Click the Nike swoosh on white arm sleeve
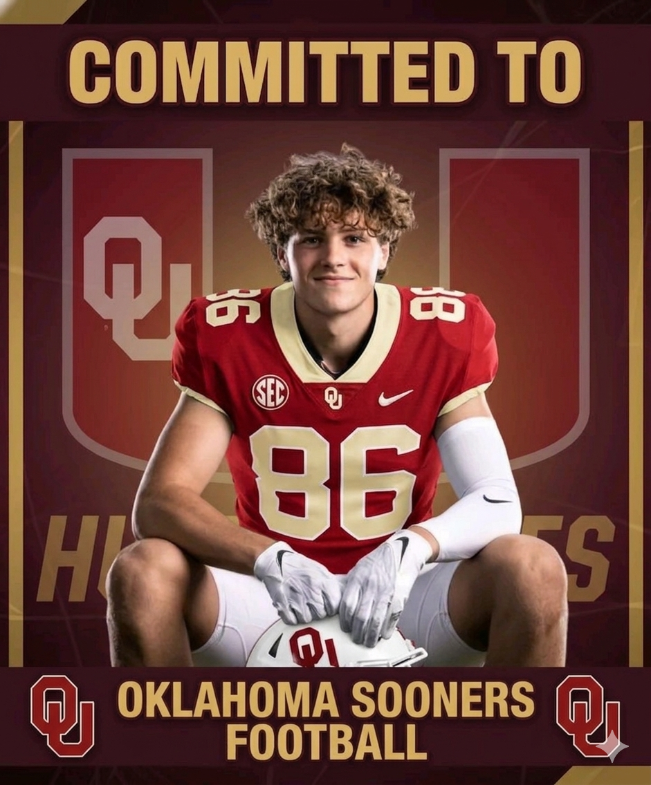 click(497, 499)
